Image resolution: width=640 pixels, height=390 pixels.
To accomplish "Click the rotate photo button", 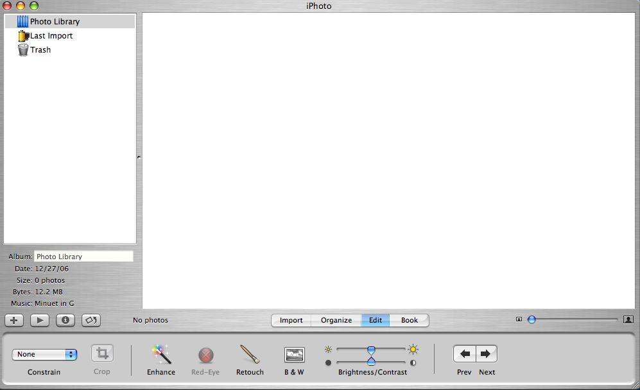I will tap(91, 320).
